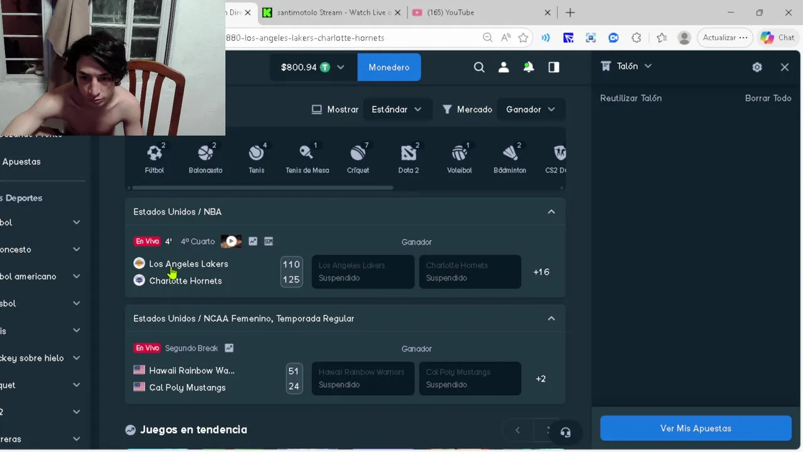803x452 pixels.
Task: Add page to favorites star icon
Action: [x=523, y=38]
